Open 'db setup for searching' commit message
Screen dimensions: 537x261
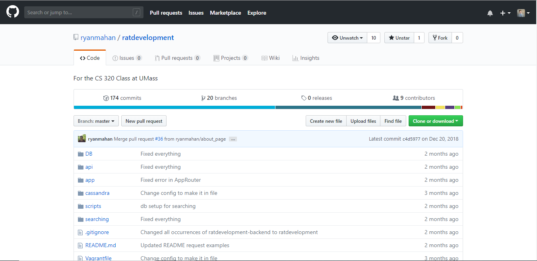(x=168, y=206)
